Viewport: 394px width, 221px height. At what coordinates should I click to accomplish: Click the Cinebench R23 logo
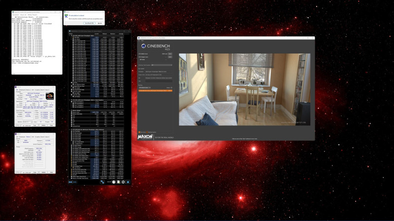tap(156, 47)
